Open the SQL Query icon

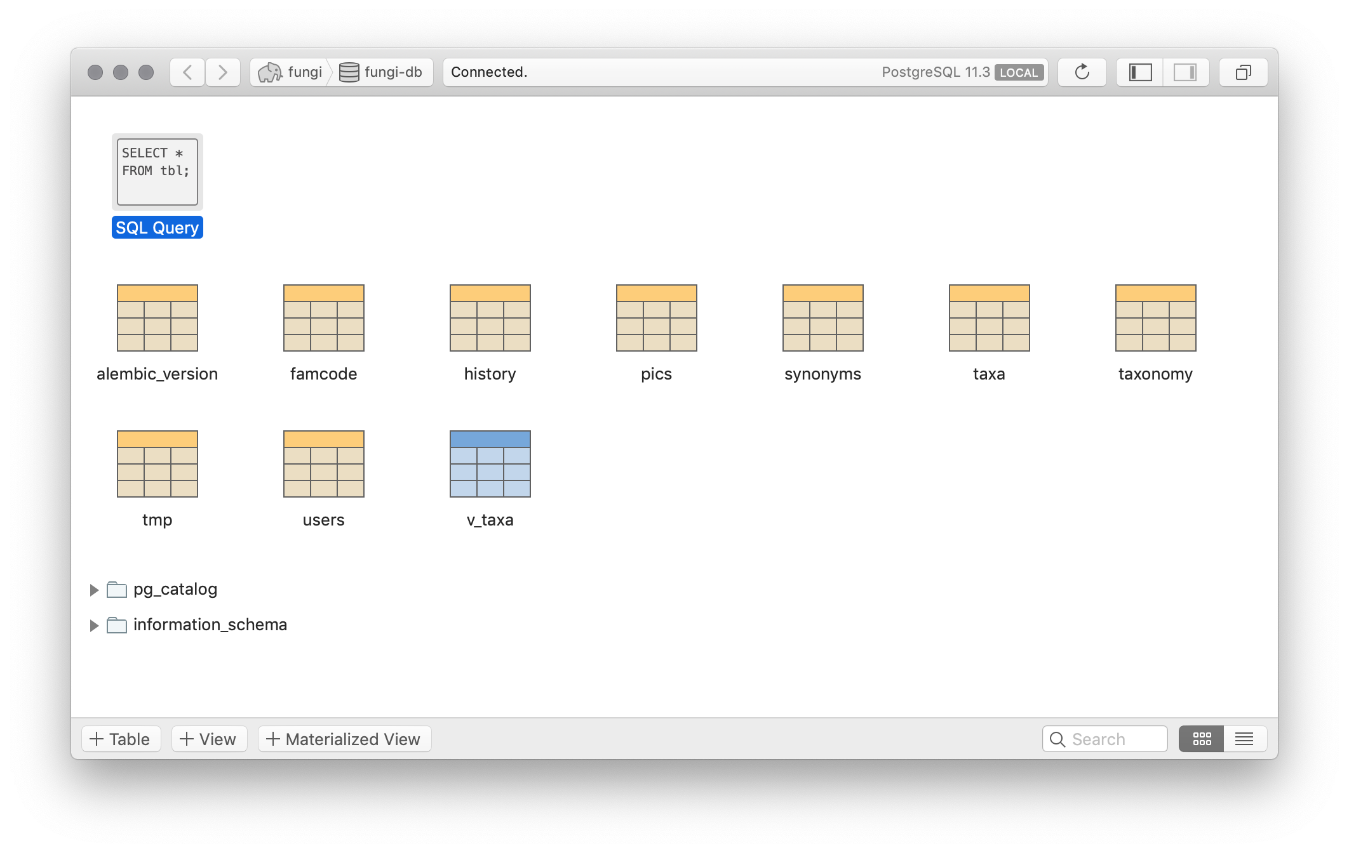[x=157, y=172]
